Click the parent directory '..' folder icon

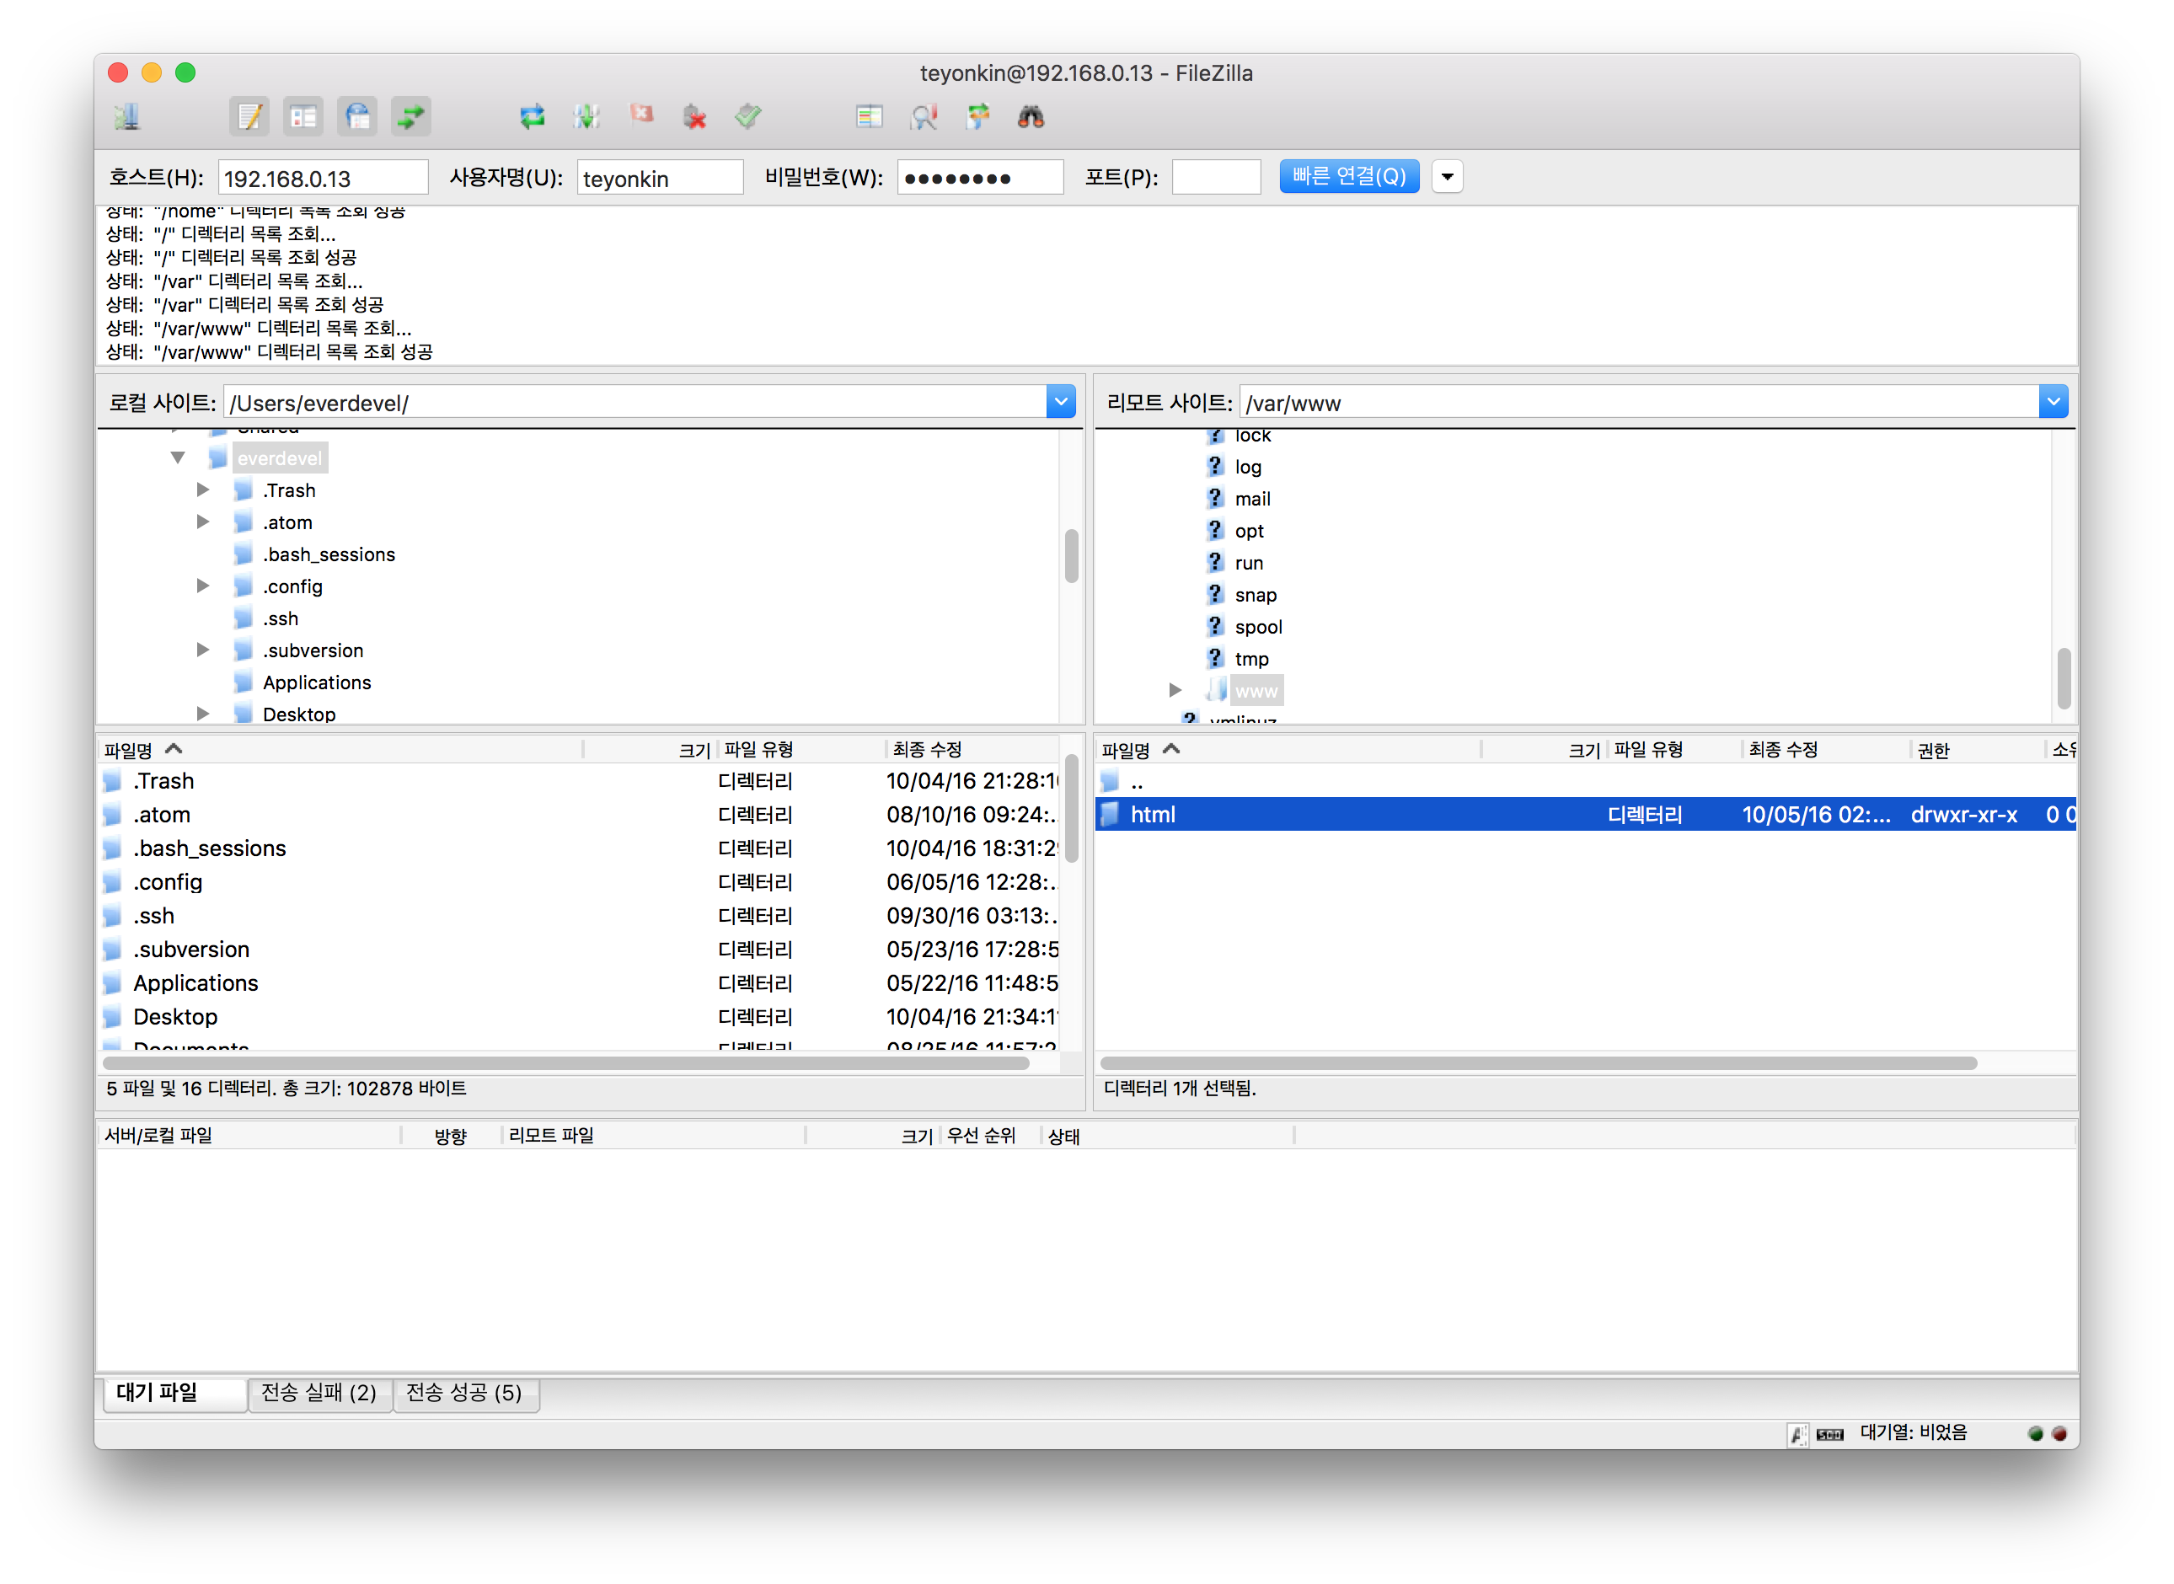click(1111, 780)
